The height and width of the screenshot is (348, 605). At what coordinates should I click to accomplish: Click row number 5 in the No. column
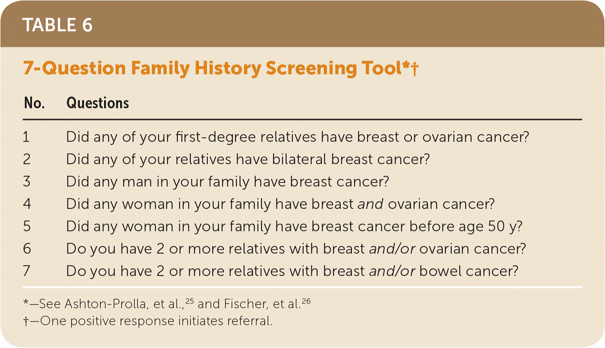[x=27, y=226]
